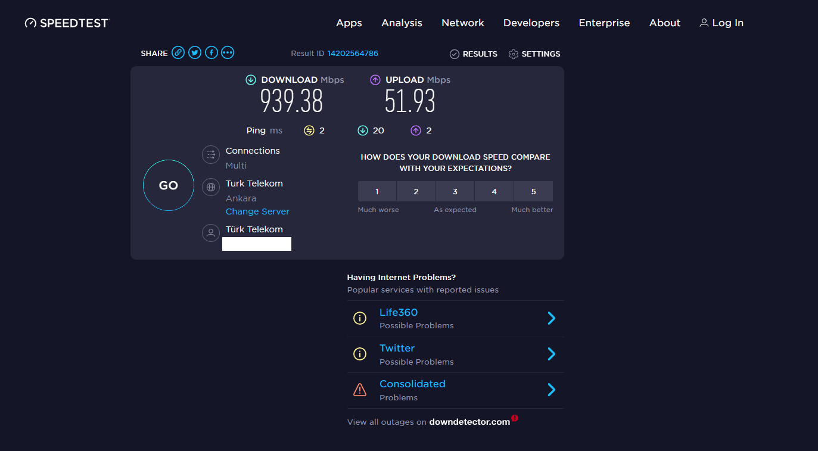Rate download speed as 3, as expected
This screenshot has width=818, height=451.
tap(455, 191)
